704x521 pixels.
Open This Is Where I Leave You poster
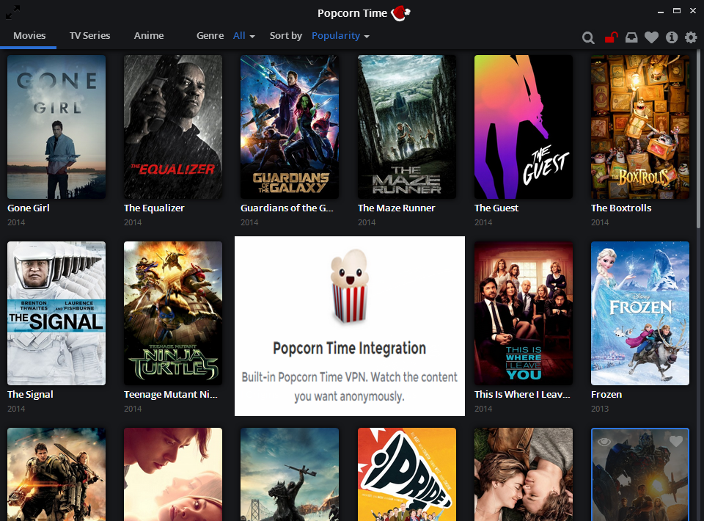524,313
